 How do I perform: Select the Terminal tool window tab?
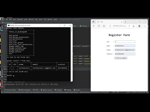click(68, 90)
